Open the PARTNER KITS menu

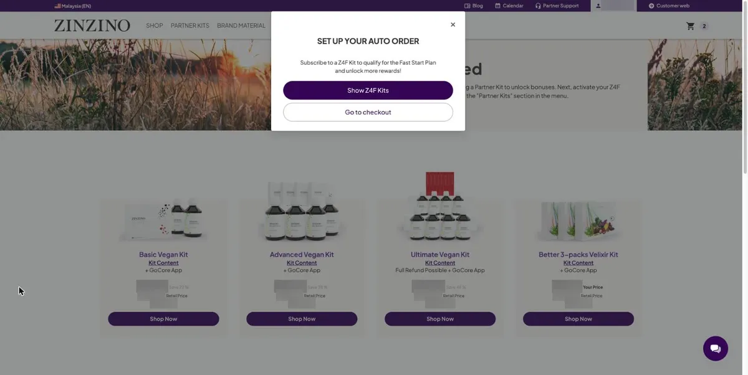(x=190, y=26)
